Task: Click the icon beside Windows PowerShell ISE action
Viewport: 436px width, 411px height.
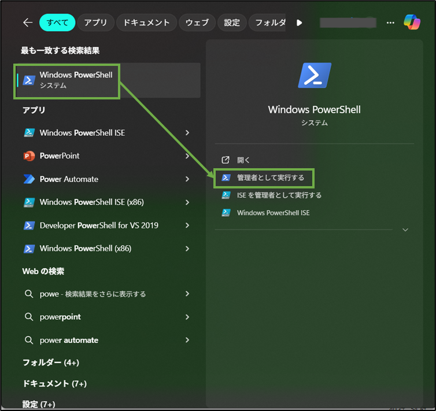Action: click(x=226, y=213)
